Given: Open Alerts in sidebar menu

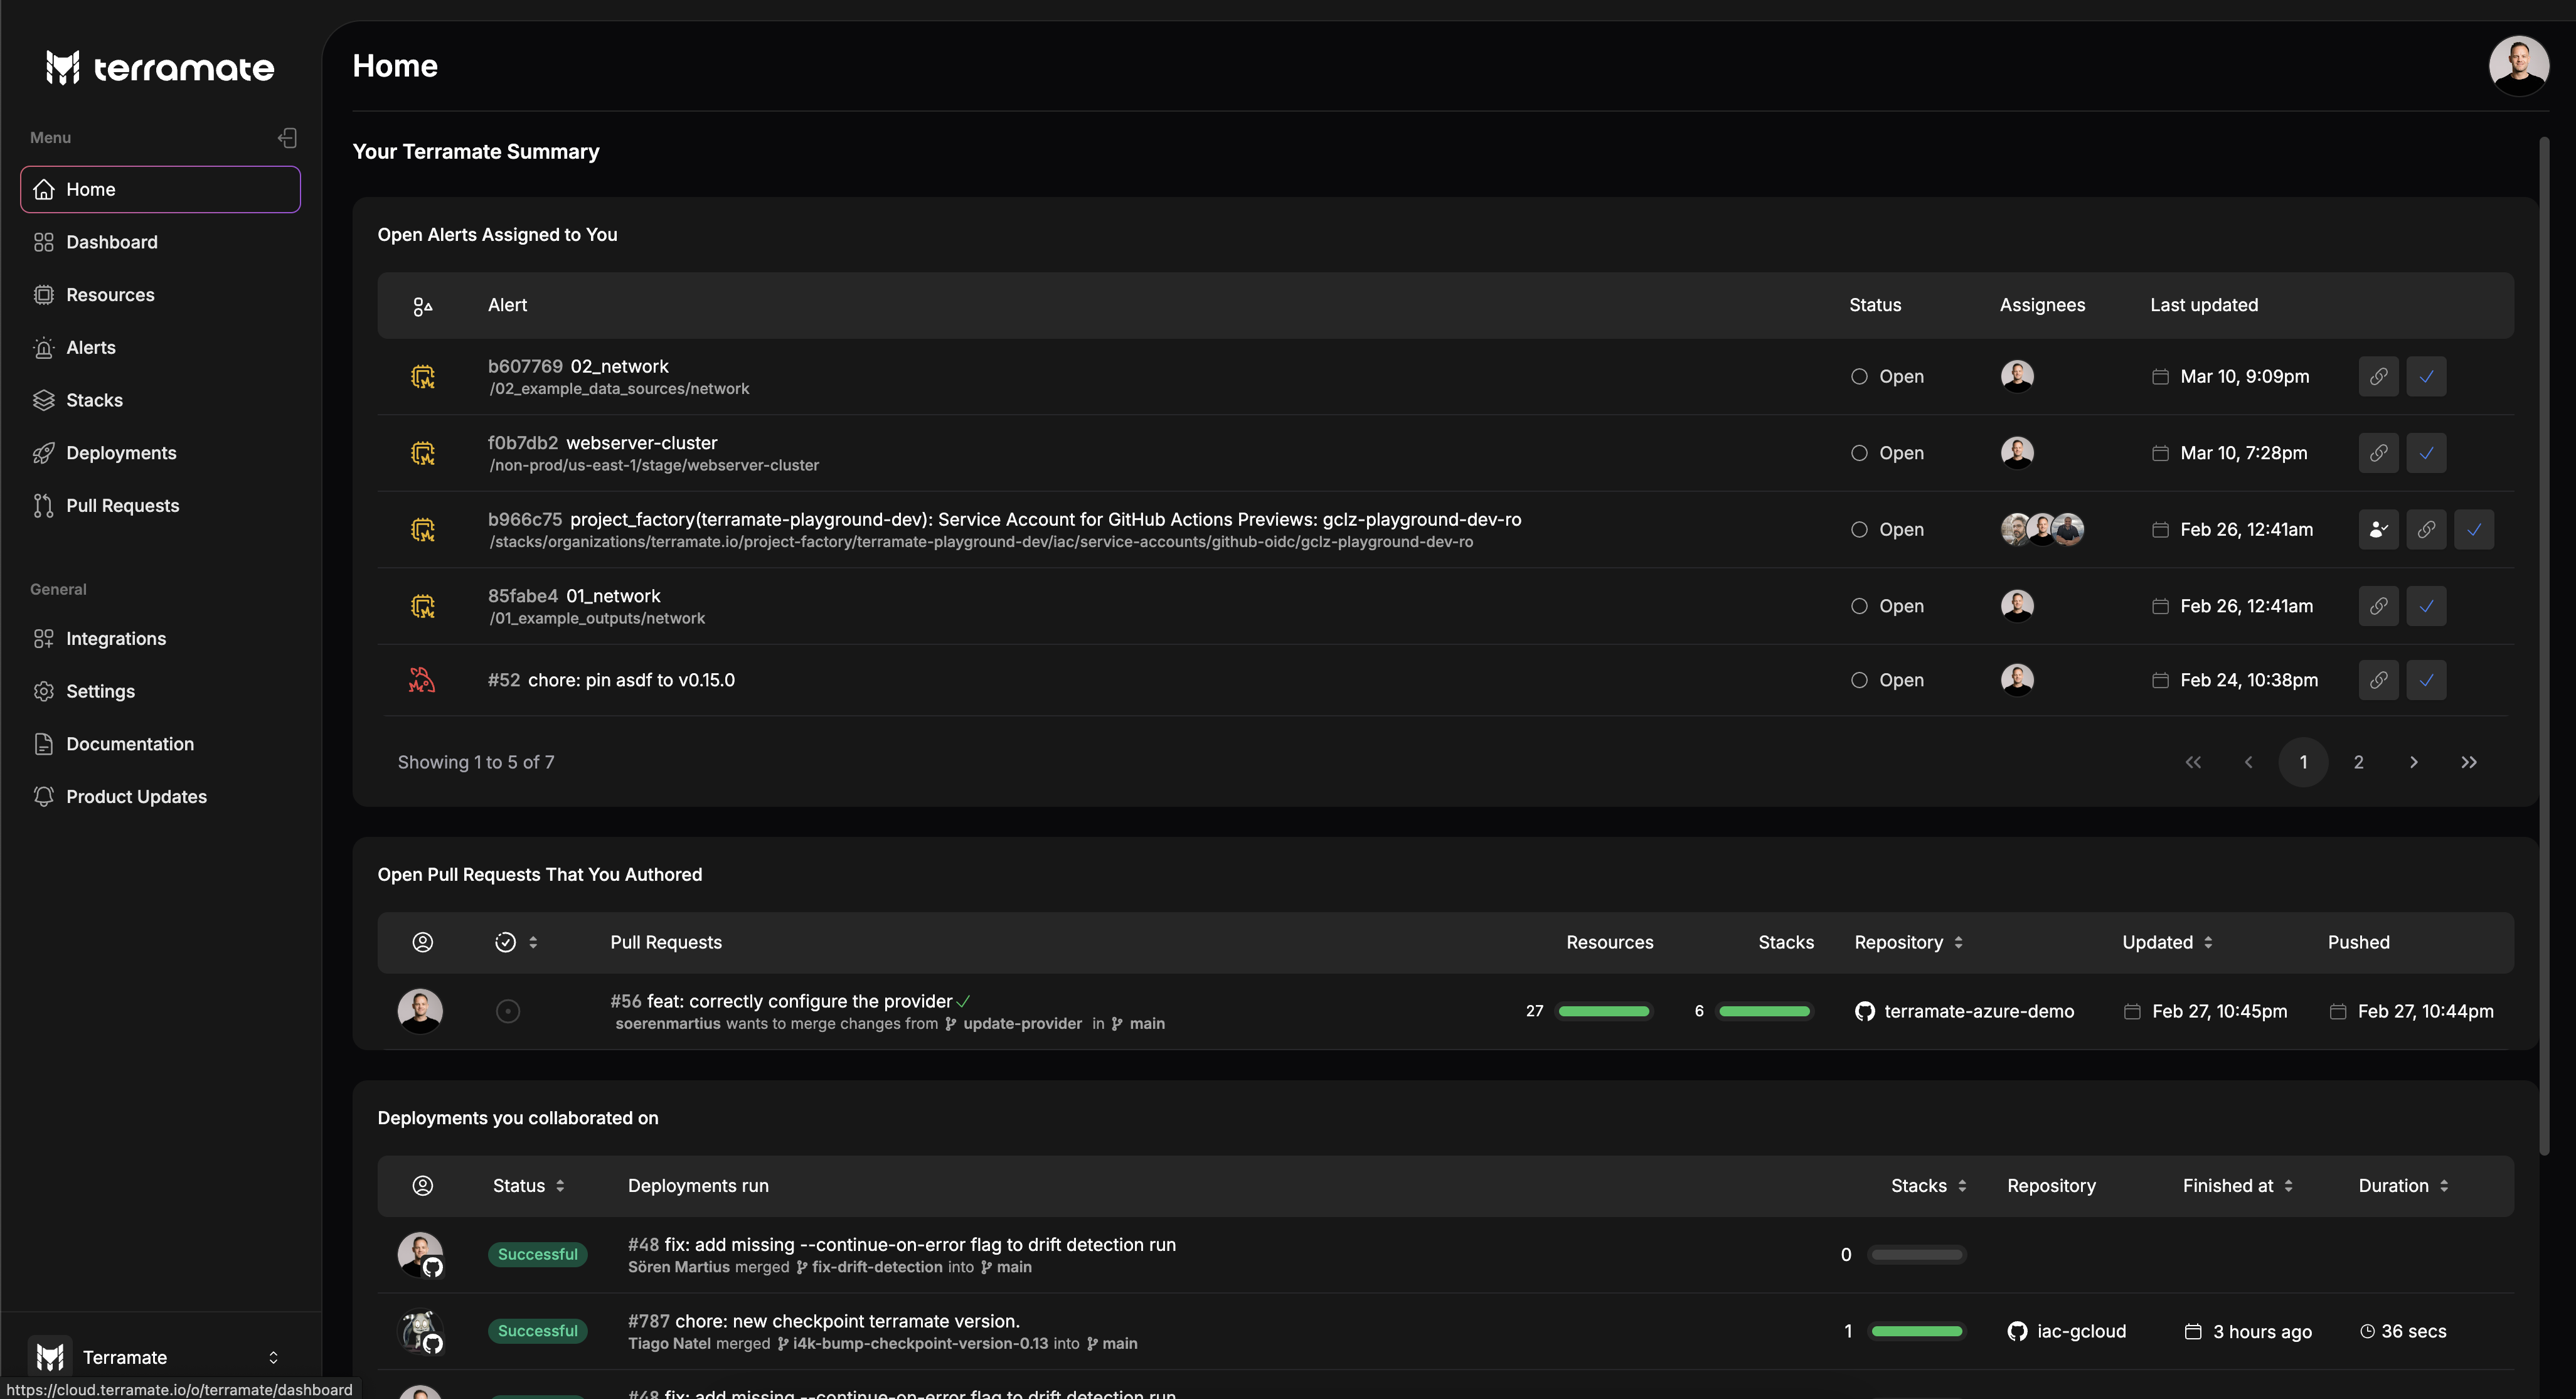Looking at the screenshot, I should [160, 348].
